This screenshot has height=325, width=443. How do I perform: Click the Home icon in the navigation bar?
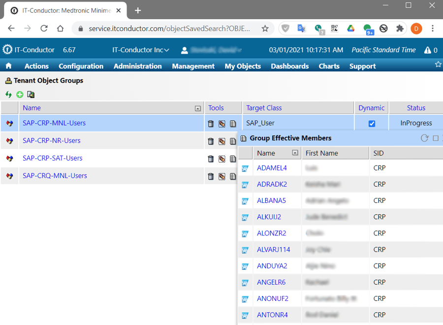(x=9, y=65)
